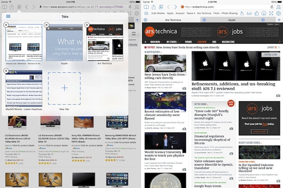The height and width of the screenshot is (188, 283).
Task: Select the Ars Technica tab
Action: coord(173,20)
